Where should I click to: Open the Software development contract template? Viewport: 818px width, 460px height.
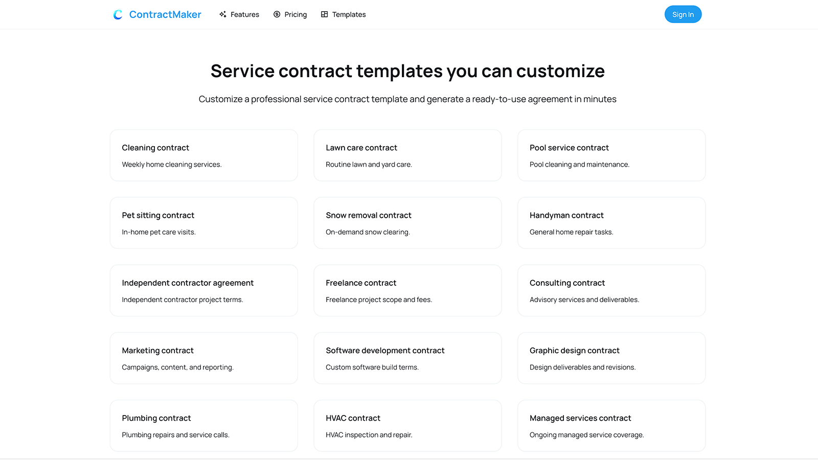tap(407, 358)
